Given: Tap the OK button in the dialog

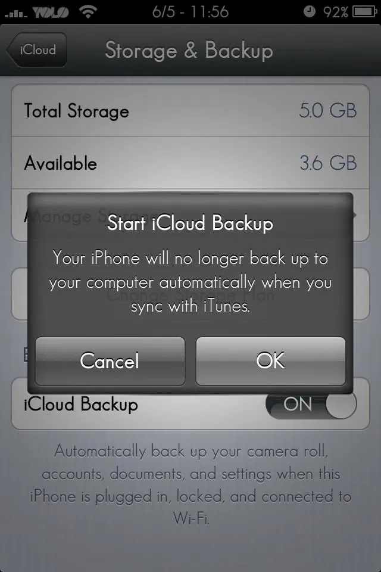Looking at the screenshot, I should [270, 361].
